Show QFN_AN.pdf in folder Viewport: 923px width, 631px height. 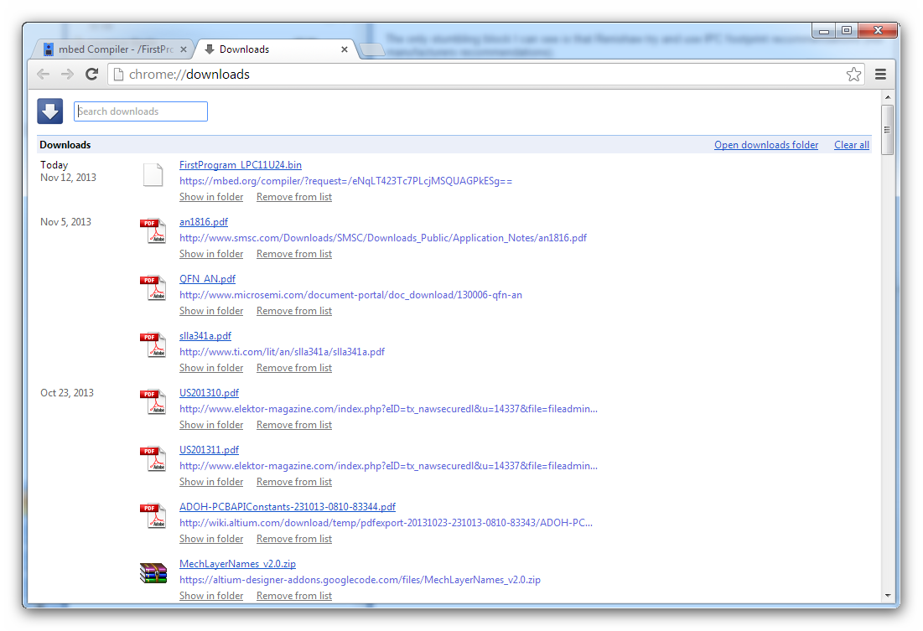click(211, 311)
